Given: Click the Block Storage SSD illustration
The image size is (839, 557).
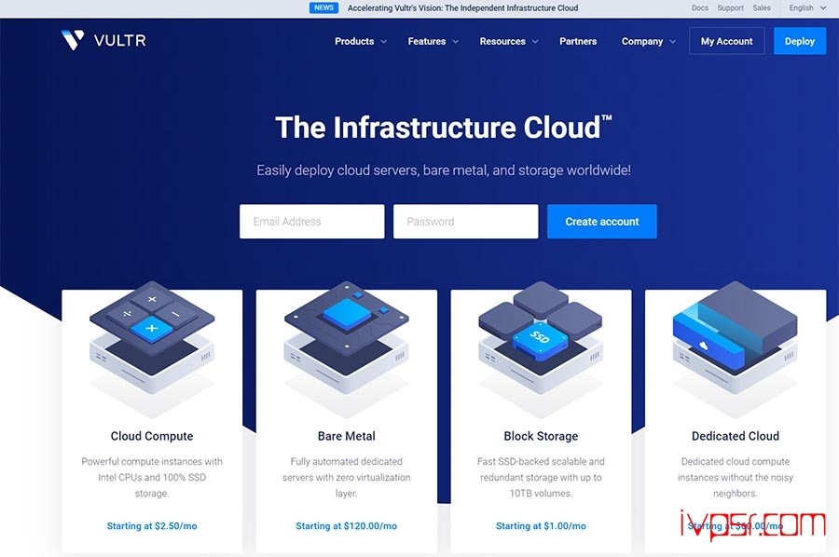Looking at the screenshot, I should pos(541,348).
